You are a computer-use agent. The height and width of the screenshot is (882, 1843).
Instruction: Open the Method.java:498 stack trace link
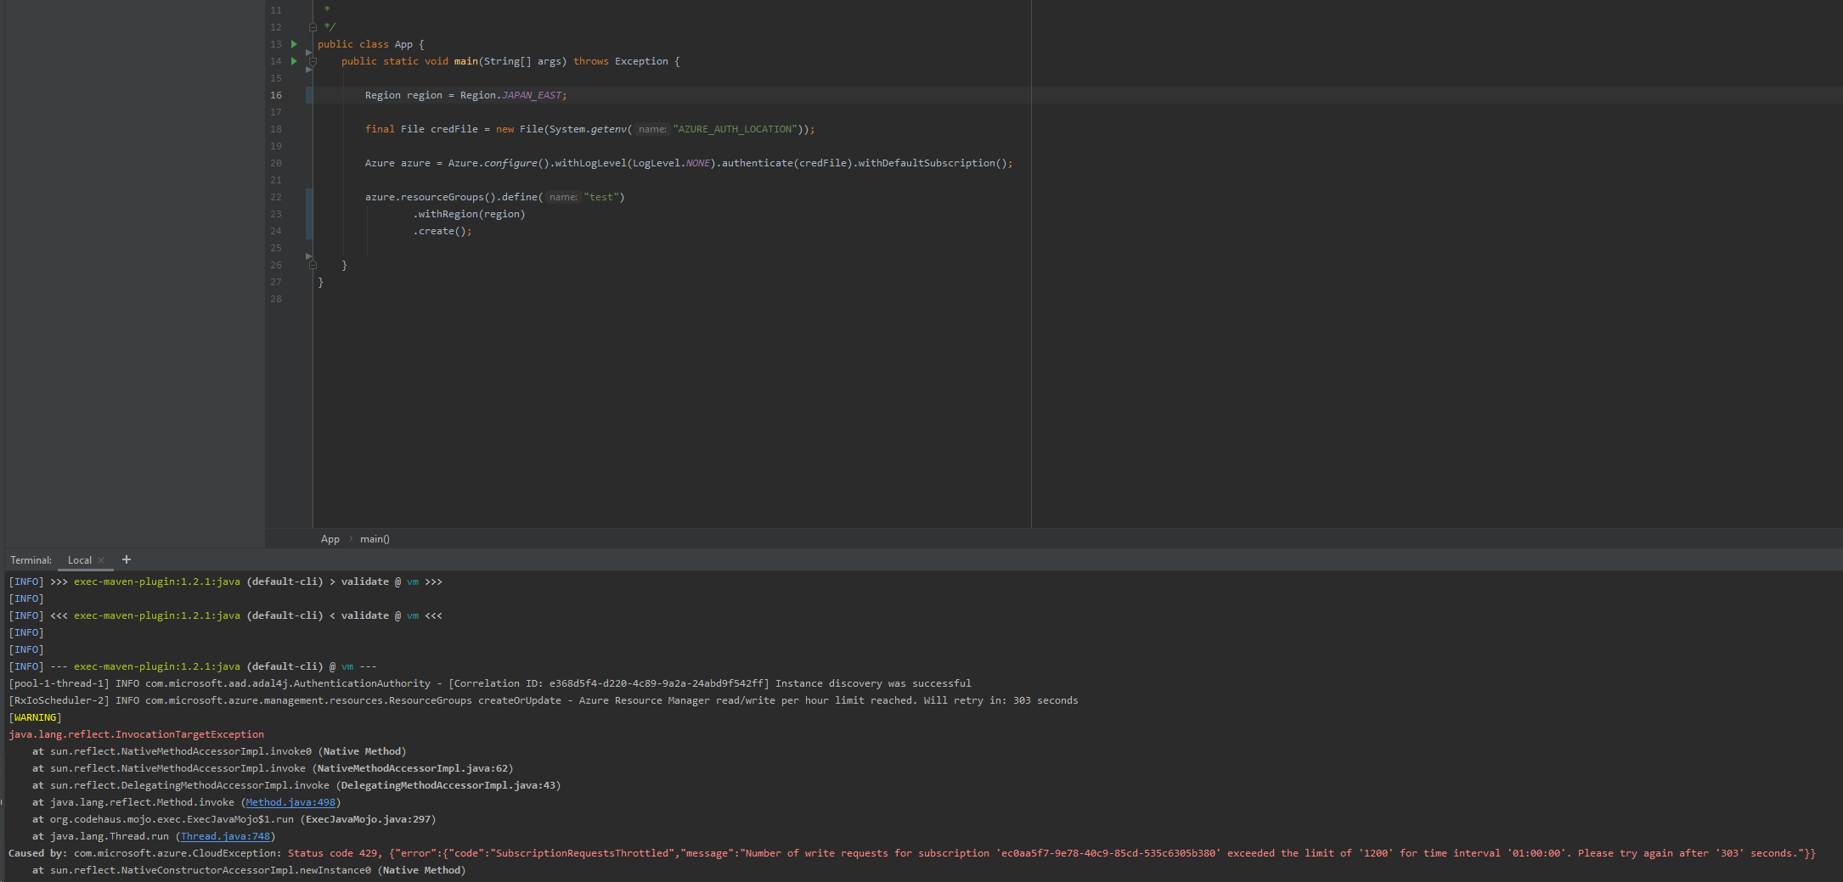tap(290, 802)
